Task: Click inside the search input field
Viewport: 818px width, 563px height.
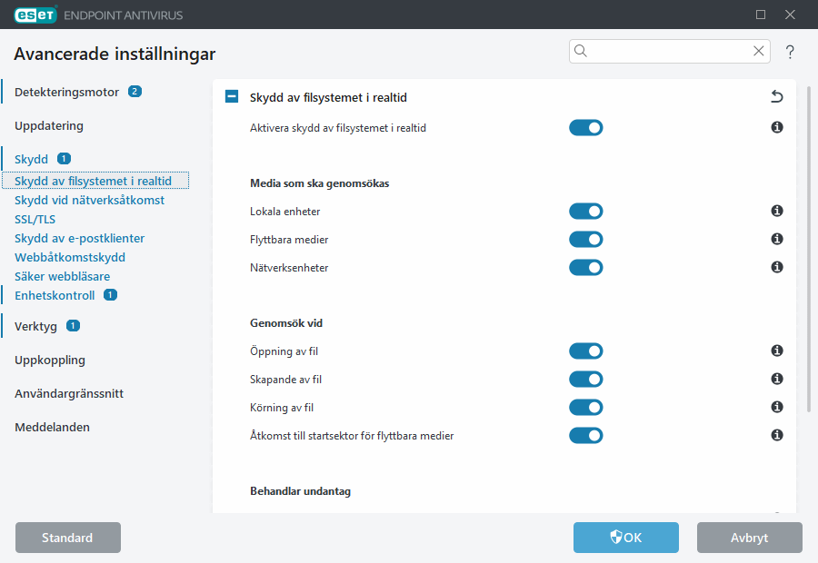Action: [x=668, y=52]
